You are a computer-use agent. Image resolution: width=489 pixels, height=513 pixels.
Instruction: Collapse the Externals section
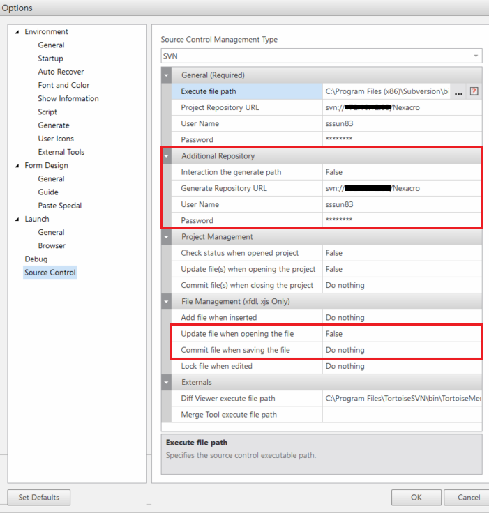(167, 383)
